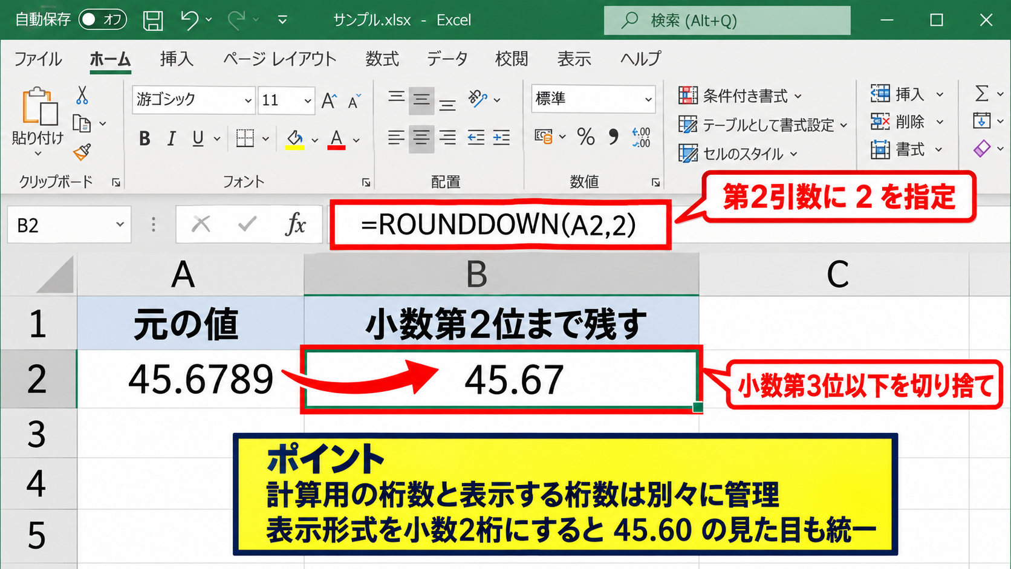Open the ページ レイアウト tab

pyautogui.click(x=279, y=59)
